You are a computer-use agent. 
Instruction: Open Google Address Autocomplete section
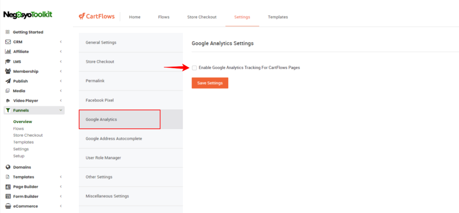(x=131, y=138)
